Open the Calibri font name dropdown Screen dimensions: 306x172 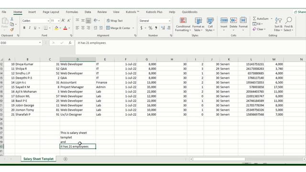48,21
